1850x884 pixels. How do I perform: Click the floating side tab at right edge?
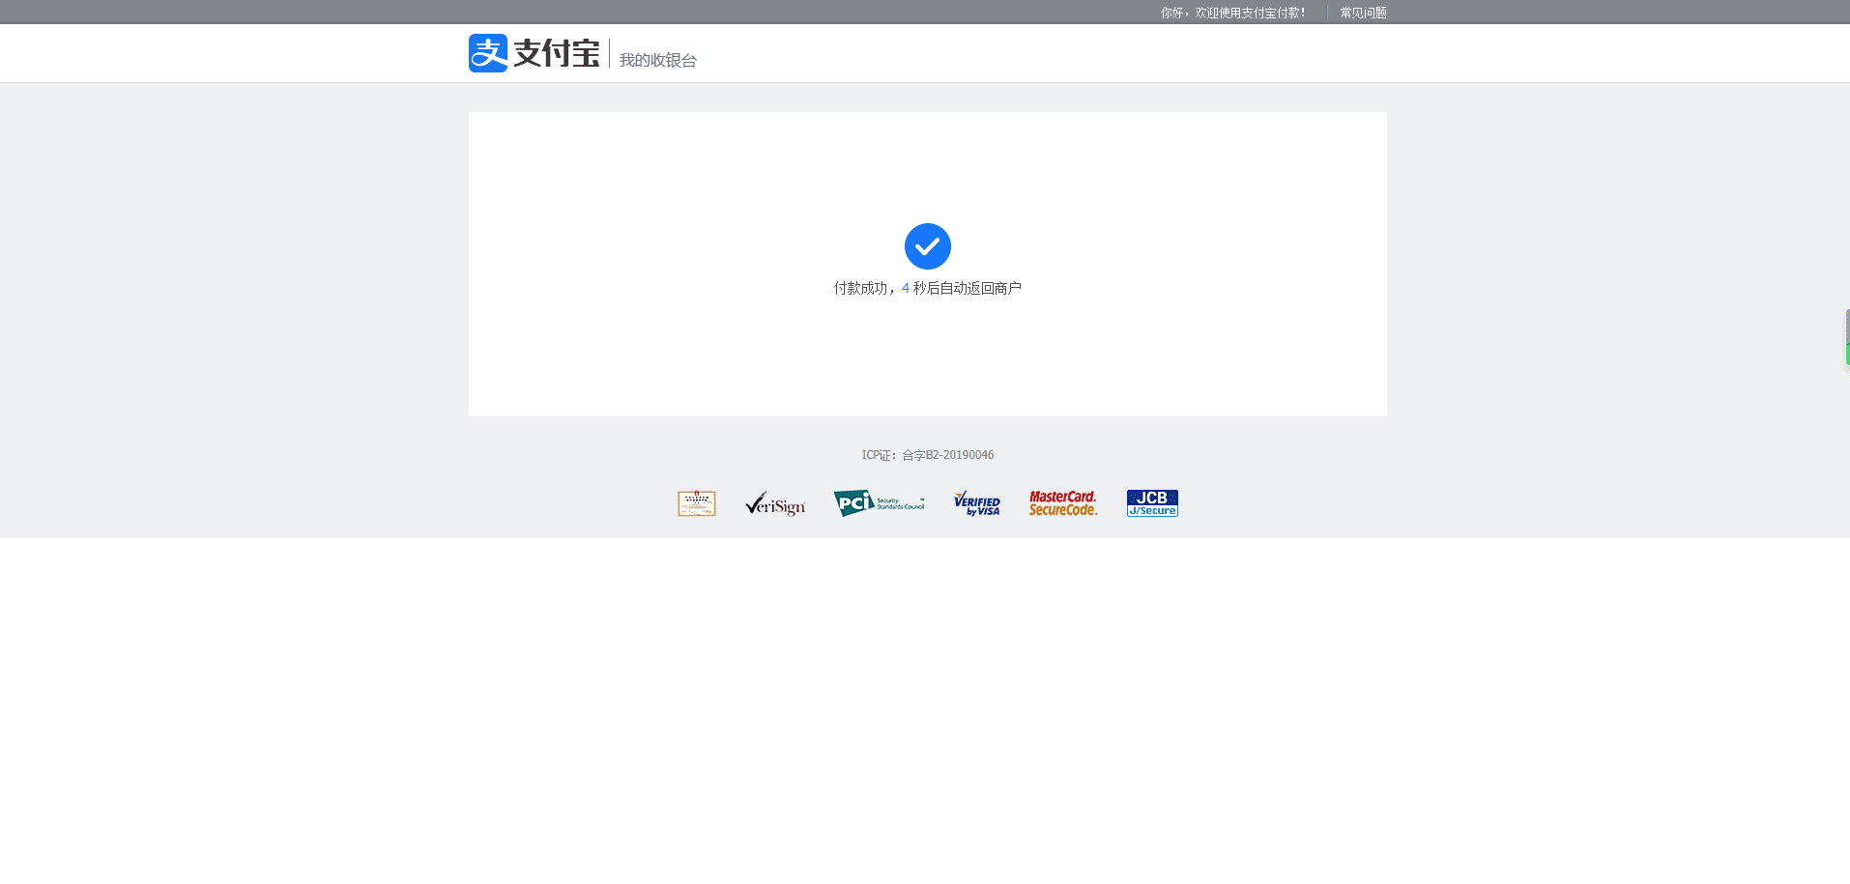(x=1847, y=337)
